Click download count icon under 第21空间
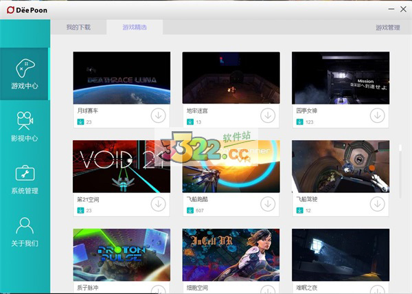The width and height of the screenshot is (412, 294). point(80,210)
